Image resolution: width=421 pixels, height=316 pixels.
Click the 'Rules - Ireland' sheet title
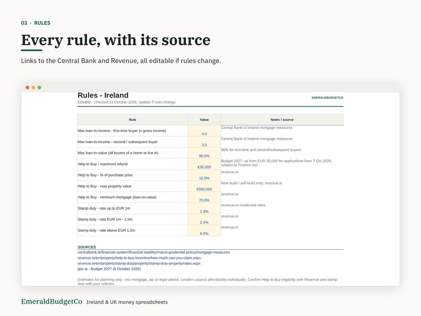103,95
